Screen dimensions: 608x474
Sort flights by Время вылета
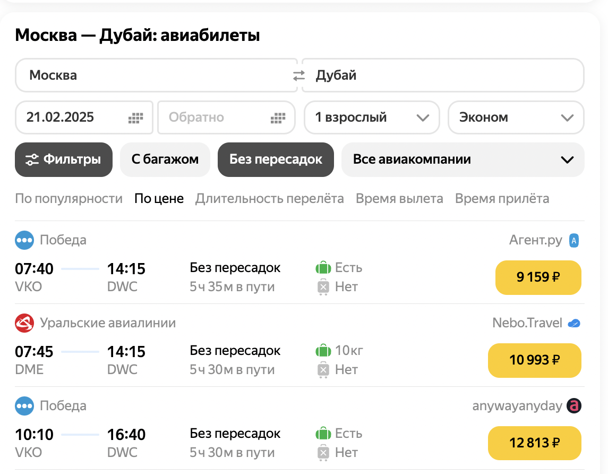[399, 198]
